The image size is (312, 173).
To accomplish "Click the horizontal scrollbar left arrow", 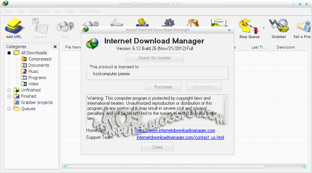I will tap(64, 167).
